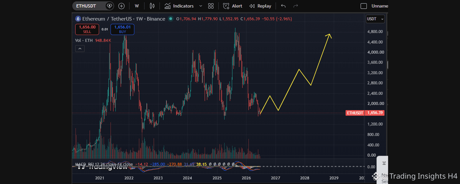Add a compare symbol with the plus icon
The image size is (460, 184).
click(x=121, y=6)
